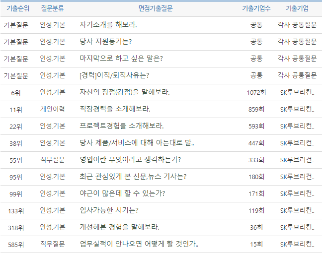Open '영업이란 무엇이라고 생각하는가?' question
Viewport: 322px width, 254px height.
point(130,160)
